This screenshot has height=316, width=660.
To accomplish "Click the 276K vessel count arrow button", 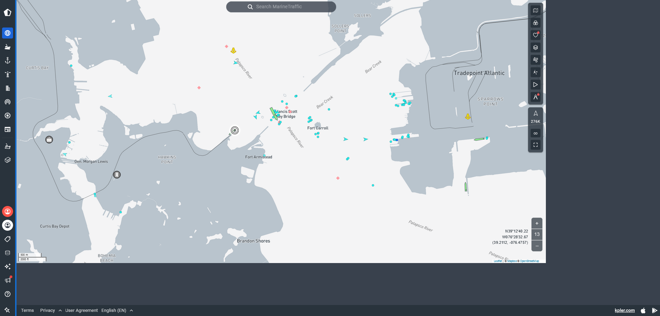I will (536, 117).
